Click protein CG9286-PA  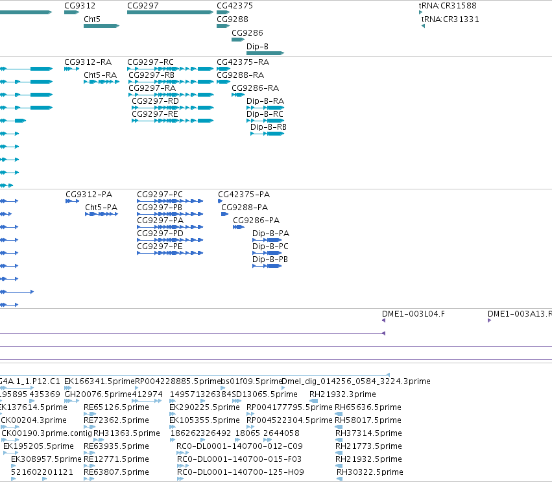coord(256,221)
